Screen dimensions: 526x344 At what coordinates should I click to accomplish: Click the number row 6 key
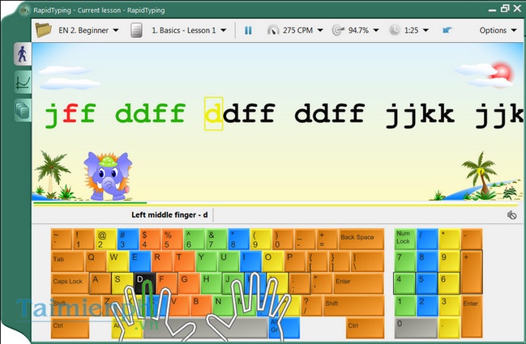coord(195,239)
